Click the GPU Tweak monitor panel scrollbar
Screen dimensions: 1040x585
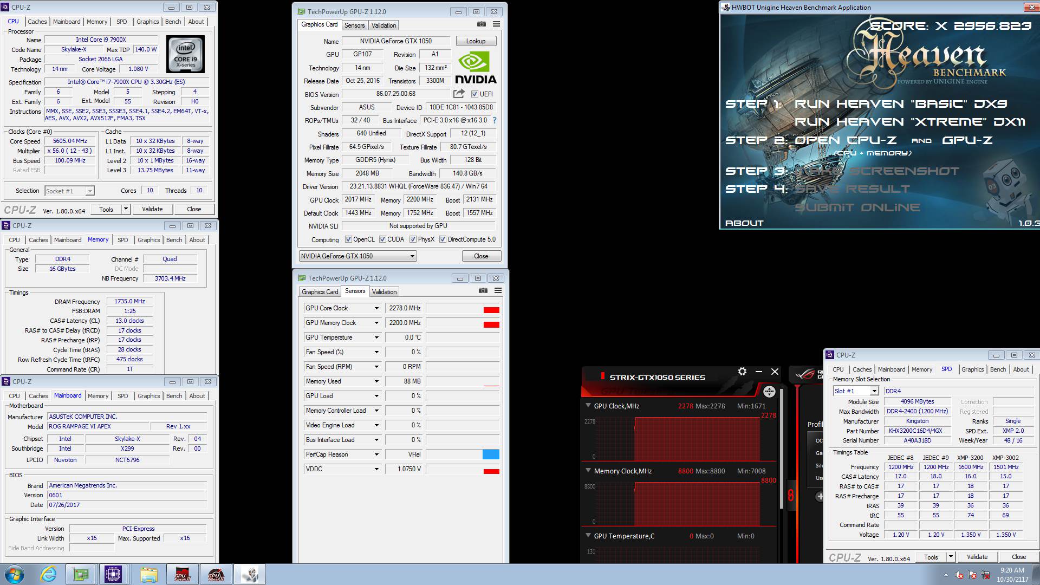(x=782, y=450)
